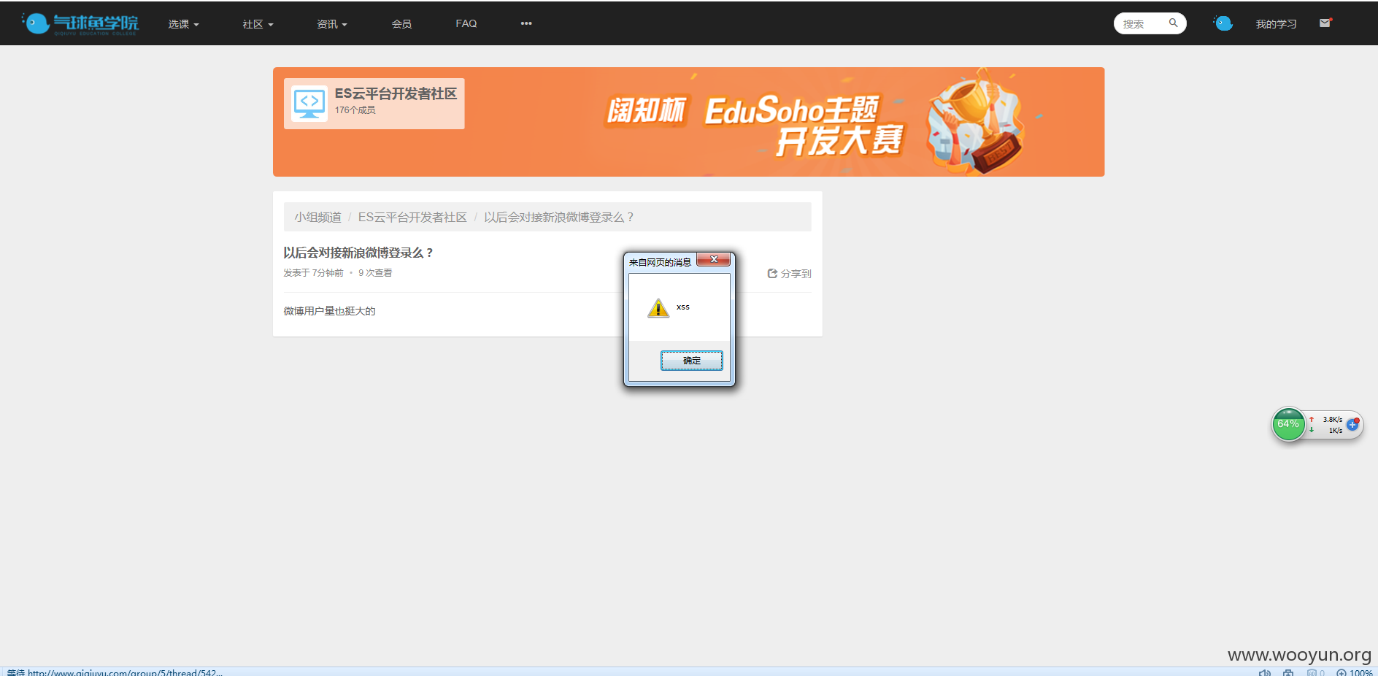Click the 176个成员 text
The image size is (1378, 676).
[x=355, y=110]
